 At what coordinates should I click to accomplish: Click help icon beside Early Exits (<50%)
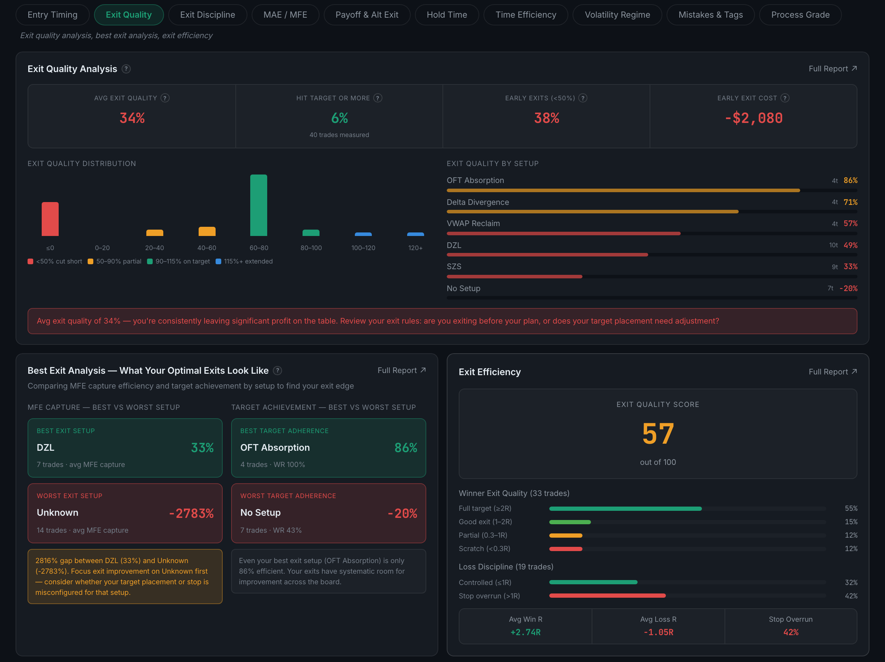583,98
